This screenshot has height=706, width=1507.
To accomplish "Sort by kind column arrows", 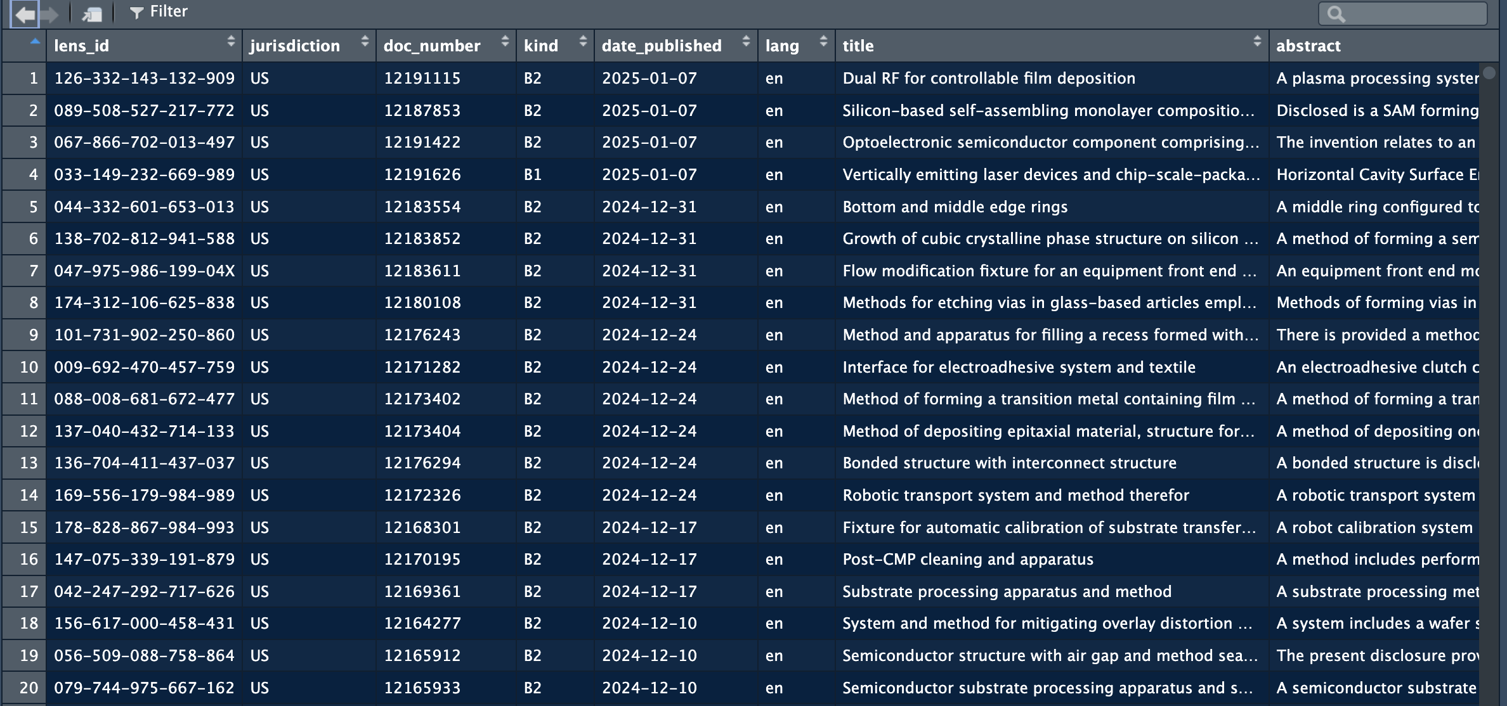I will 583,42.
